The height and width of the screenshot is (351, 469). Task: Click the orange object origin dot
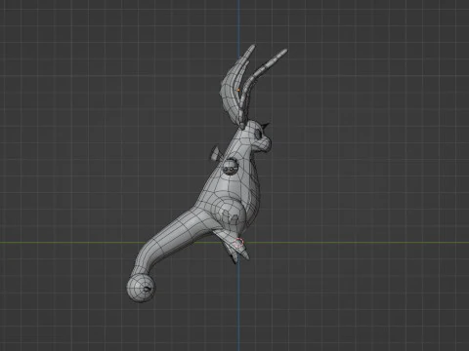coord(238,90)
